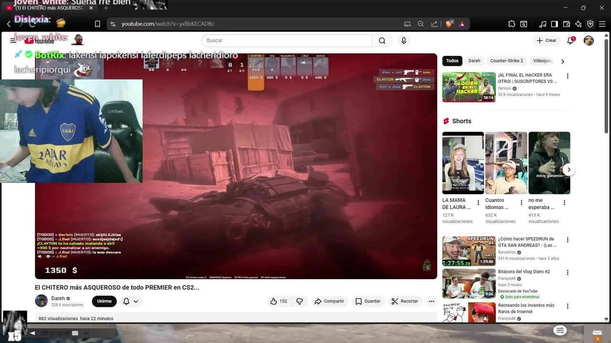The height and width of the screenshot is (343, 611).
Task: Like the video showing 152 likes
Action: click(x=279, y=301)
